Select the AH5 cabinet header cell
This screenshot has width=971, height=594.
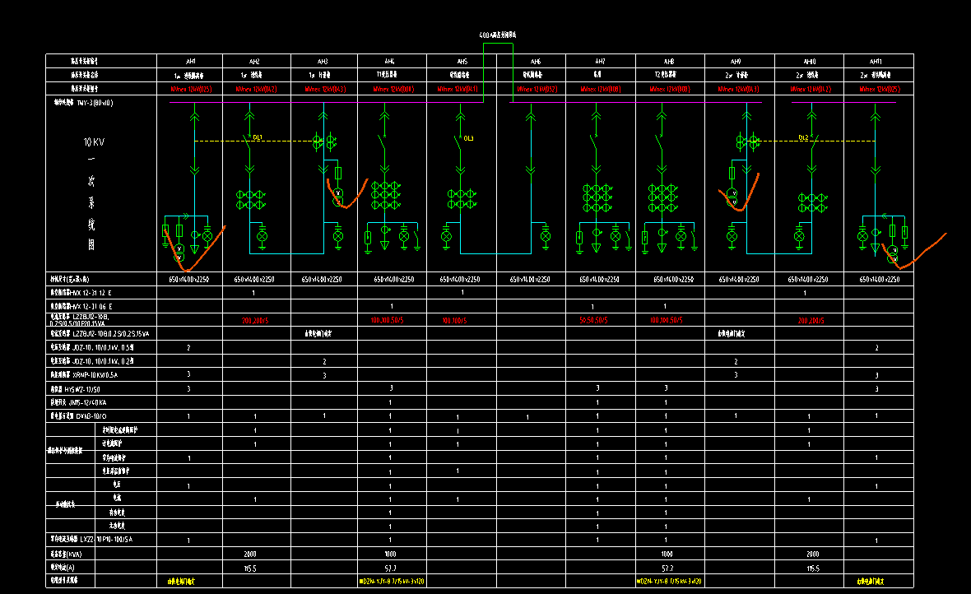click(462, 62)
